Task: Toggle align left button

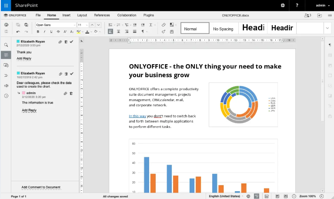Action: (x=110, y=32)
